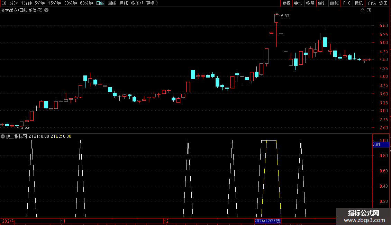Open the F10 company info
Viewport: 391px width, 225px height.
tap(347, 3)
